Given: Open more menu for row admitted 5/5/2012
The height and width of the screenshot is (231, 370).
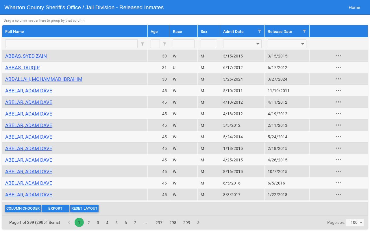Looking at the screenshot, I should coord(338,125).
